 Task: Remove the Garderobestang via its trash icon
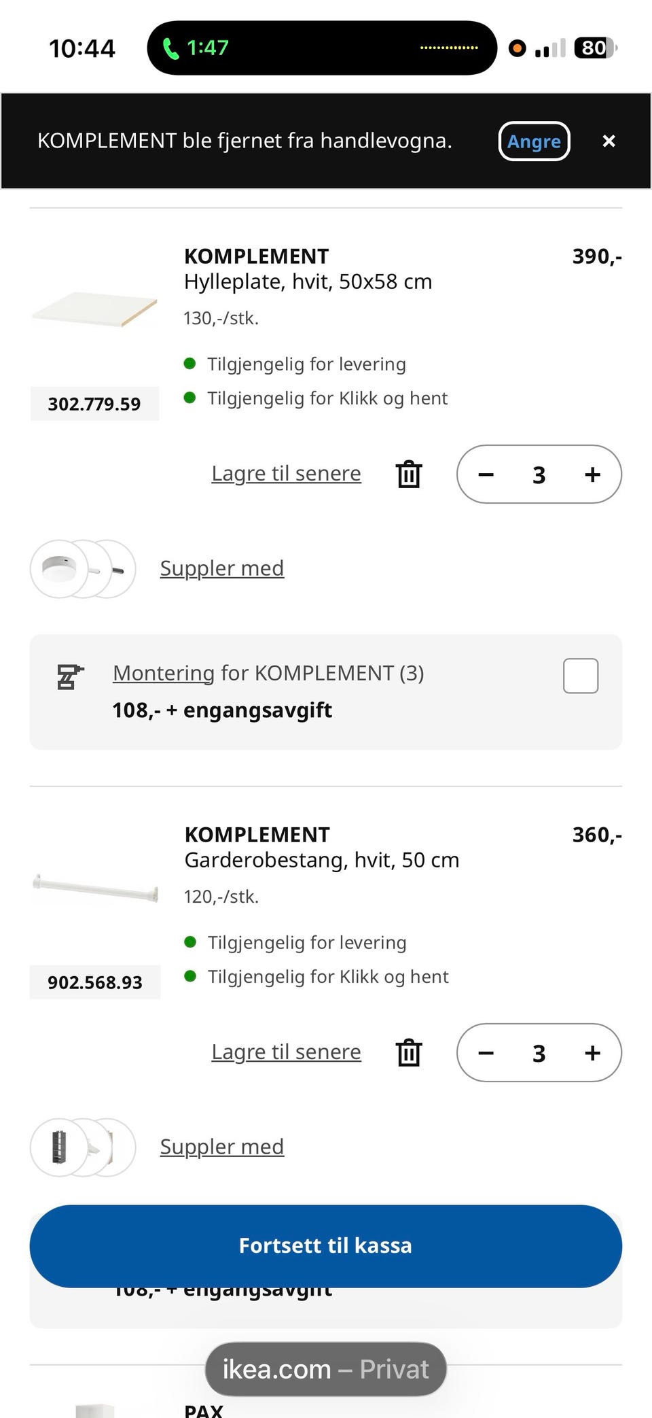pos(409,1052)
